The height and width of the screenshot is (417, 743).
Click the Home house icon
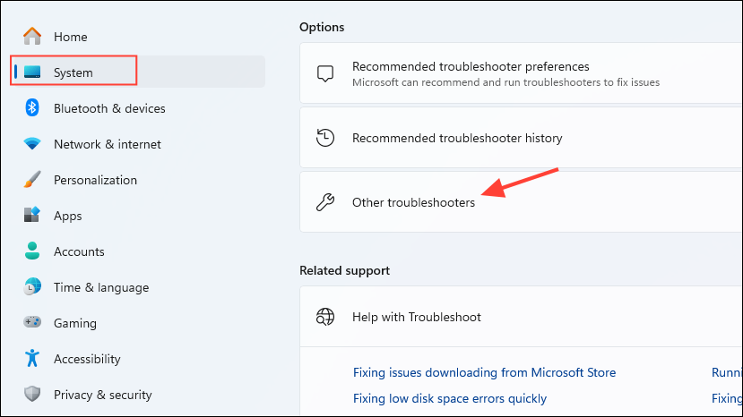pos(32,37)
